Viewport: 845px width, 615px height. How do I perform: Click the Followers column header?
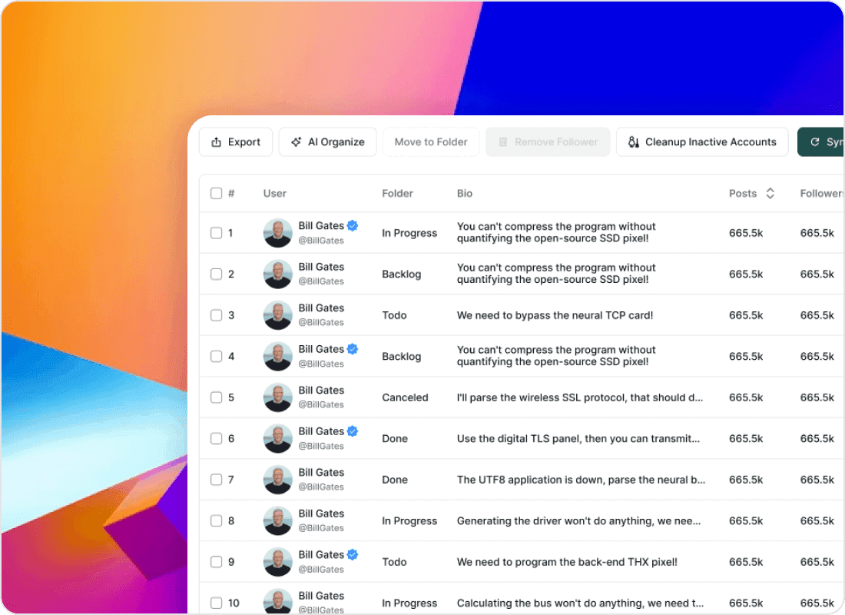tap(821, 193)
